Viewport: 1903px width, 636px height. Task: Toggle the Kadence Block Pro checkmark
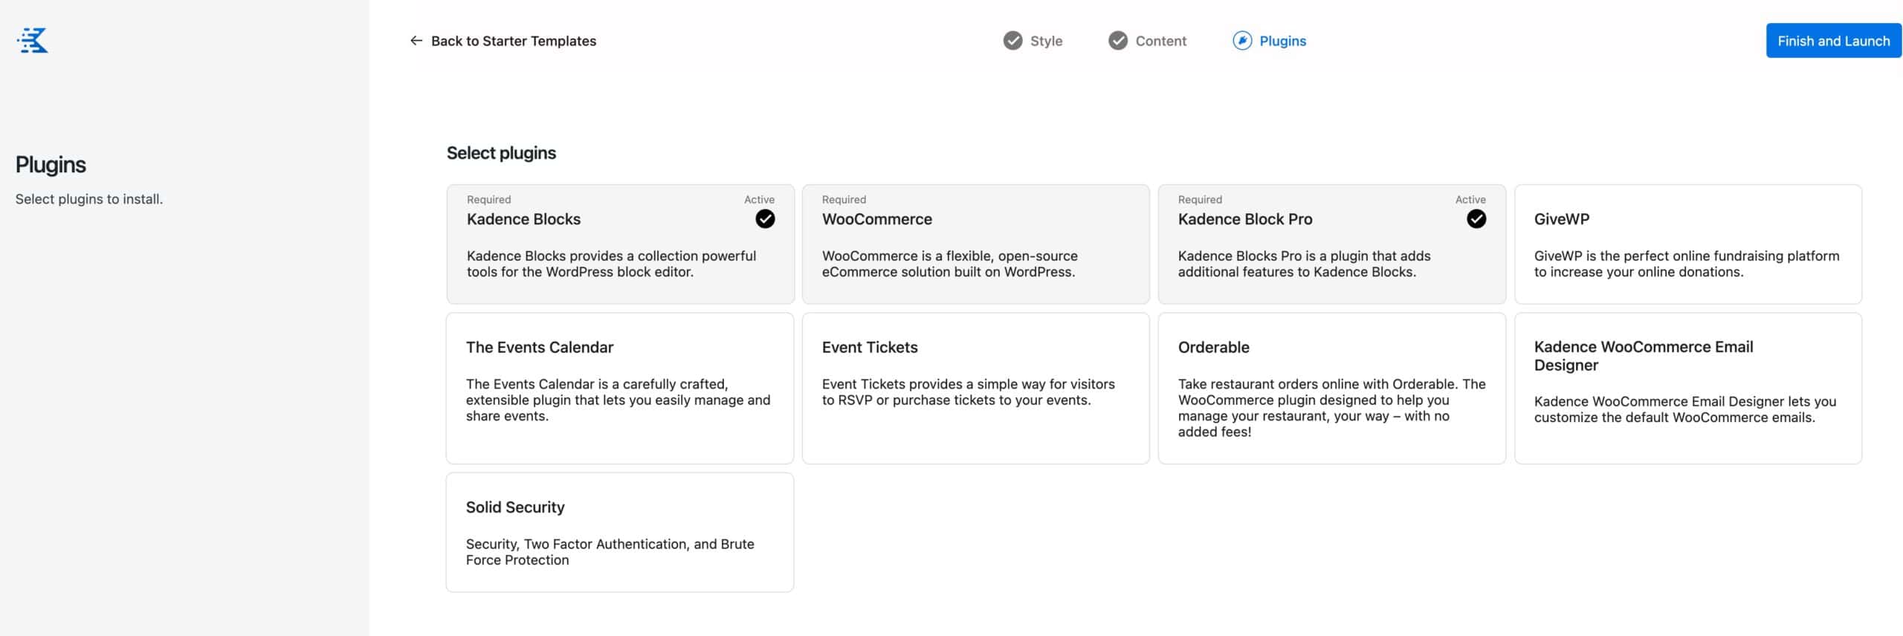(1476, 219)
